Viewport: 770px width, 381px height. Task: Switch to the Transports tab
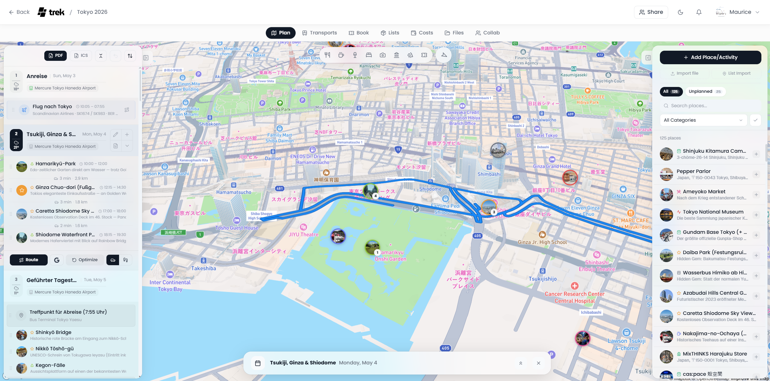[319, 33]
